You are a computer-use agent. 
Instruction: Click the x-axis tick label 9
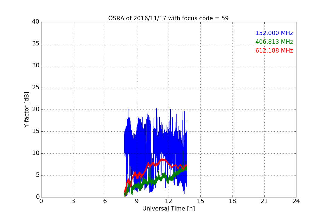click(137, 201)
